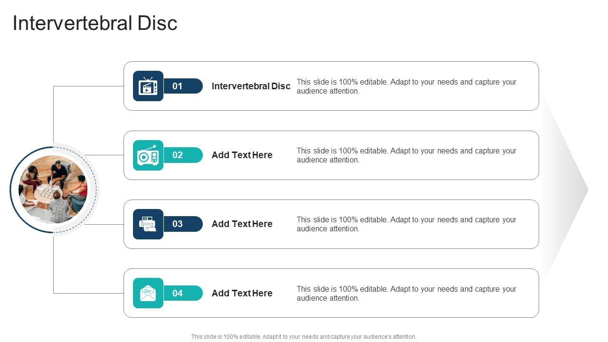
Task: Select the description text in row 02
Action: pyautogui.click(x=406, y=155)
